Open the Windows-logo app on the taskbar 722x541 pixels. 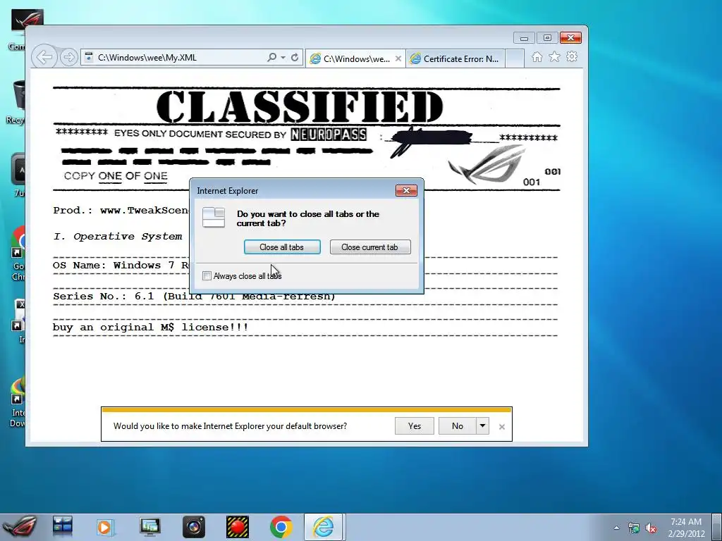click(63, 527)
